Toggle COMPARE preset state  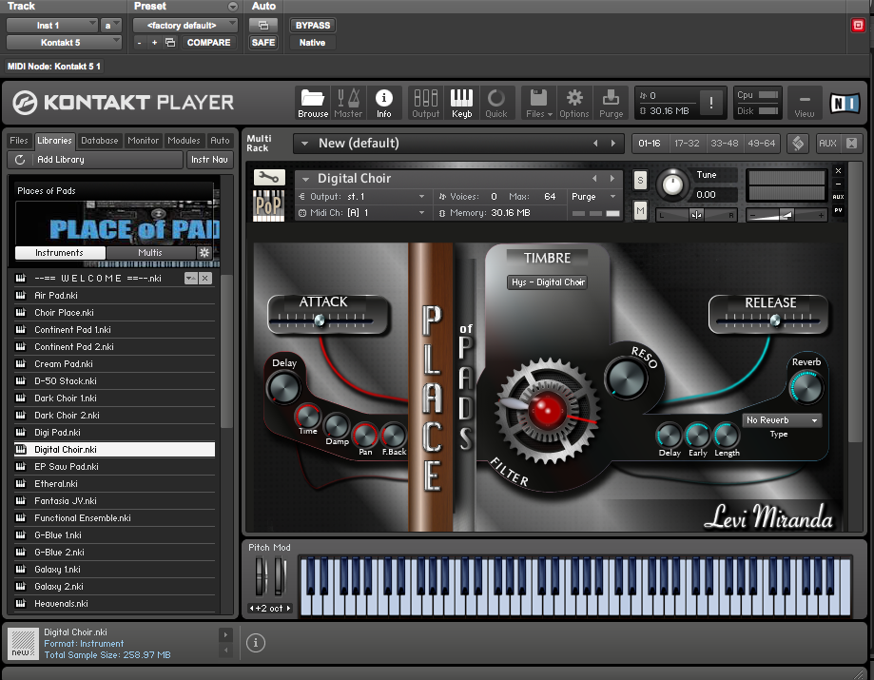(x=208, y=43)
